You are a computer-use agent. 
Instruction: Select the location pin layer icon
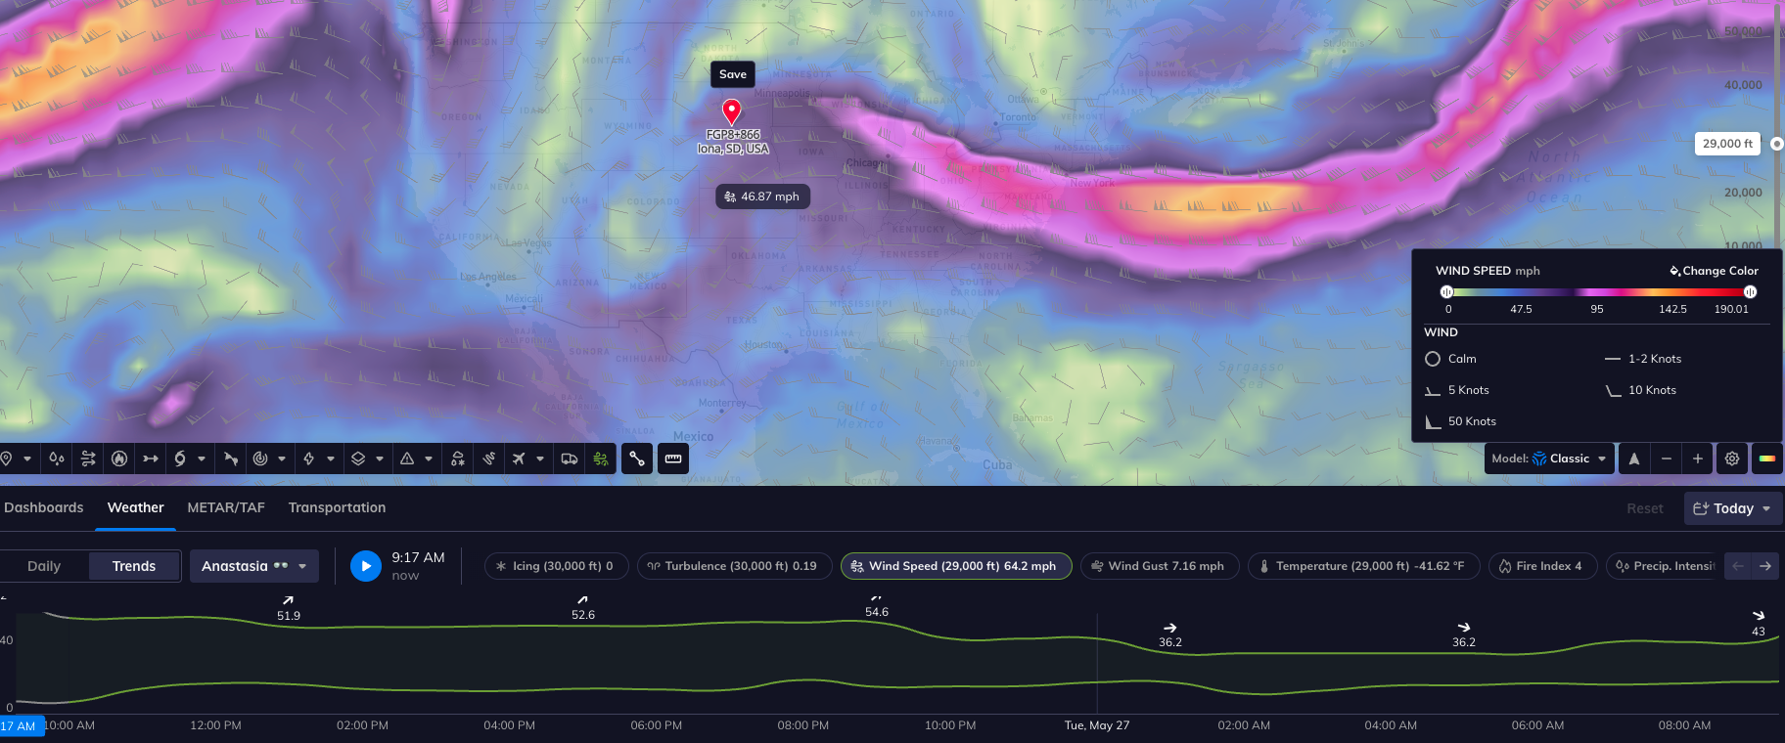(x=6, y=459)
